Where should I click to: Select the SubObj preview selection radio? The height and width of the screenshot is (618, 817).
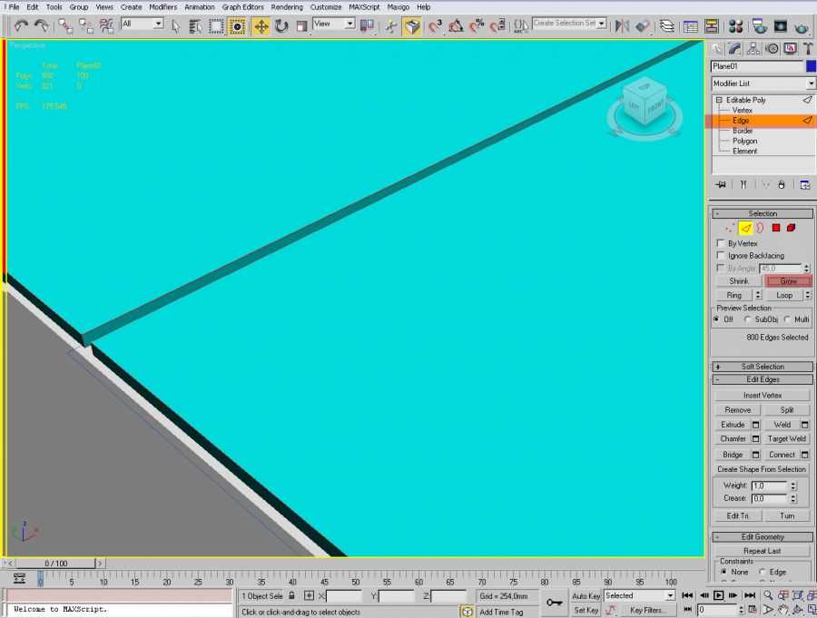pyautogui.click(x=748, y=319)
